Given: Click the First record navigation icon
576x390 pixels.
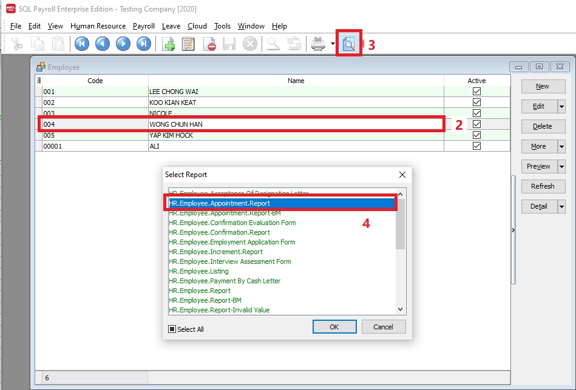Looking at the screenshot, I should coord(82,44).
